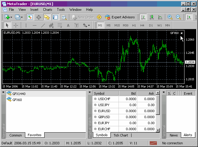Open the Insert menu

[x=34, y=10]
